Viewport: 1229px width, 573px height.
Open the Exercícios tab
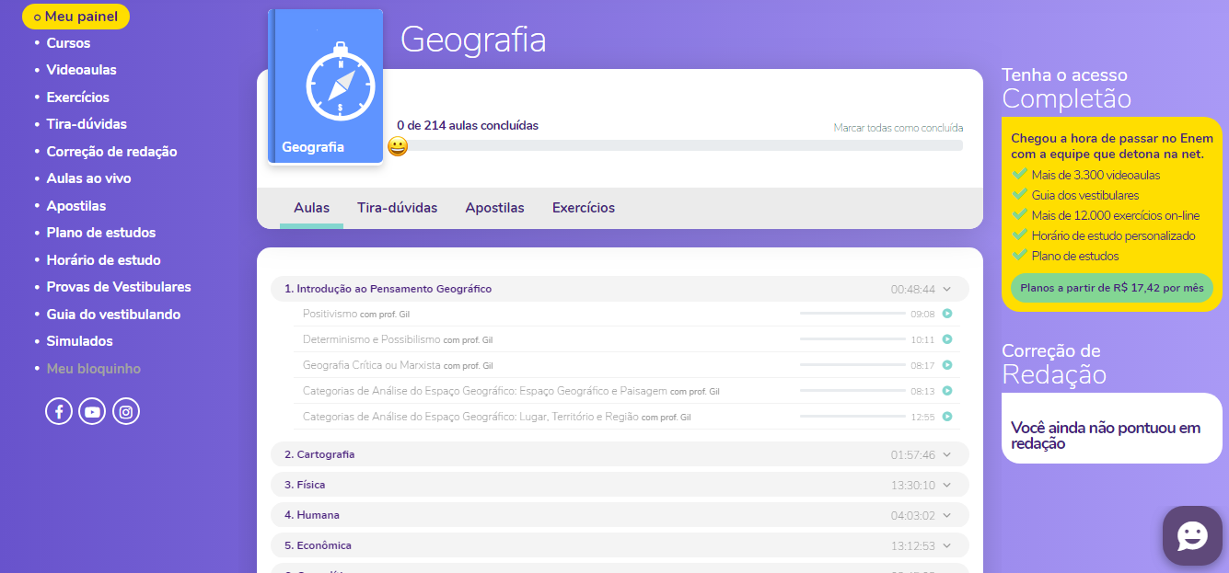[583, 208]
